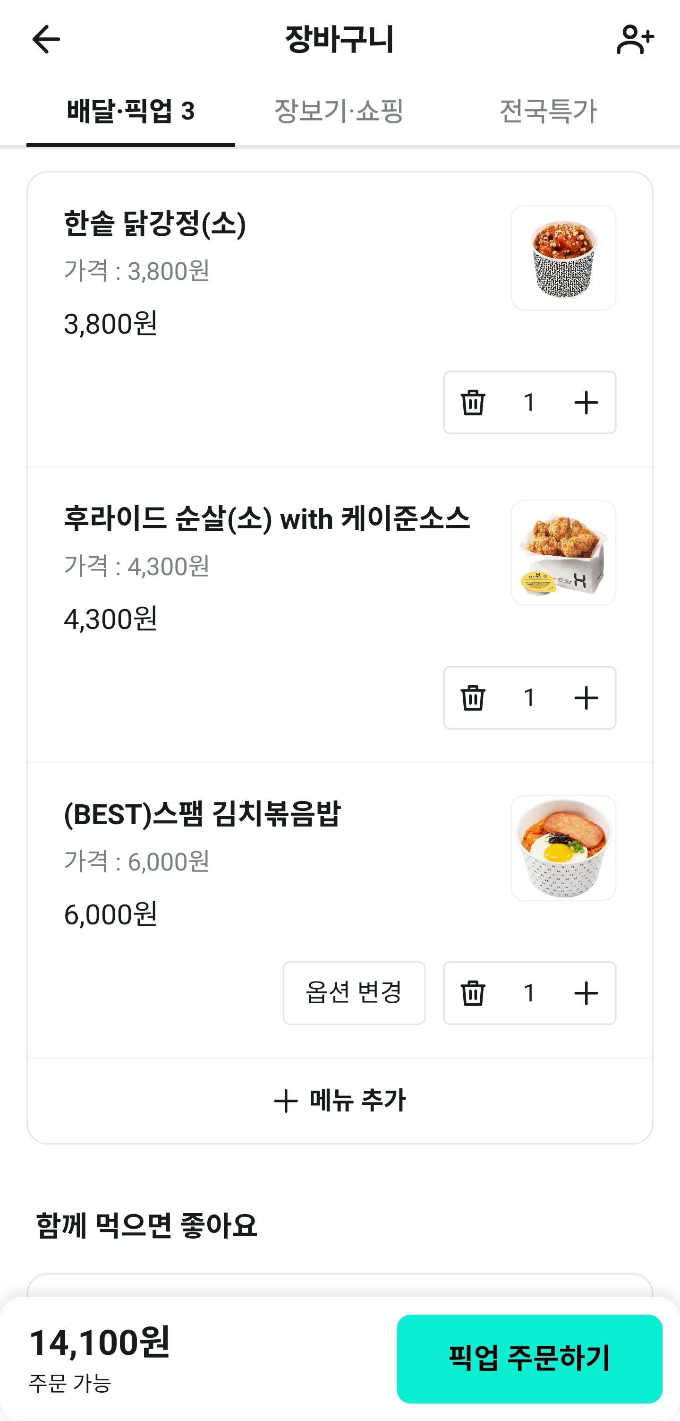This screenshot has height=1421, width=680.
Task: Delete 한솥 닭강정(소) with trash icon
Action: 473,402
